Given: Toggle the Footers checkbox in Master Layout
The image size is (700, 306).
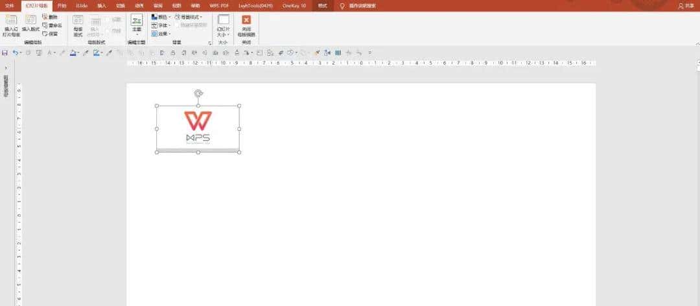Looking at the screenshot, I should 110,30.
